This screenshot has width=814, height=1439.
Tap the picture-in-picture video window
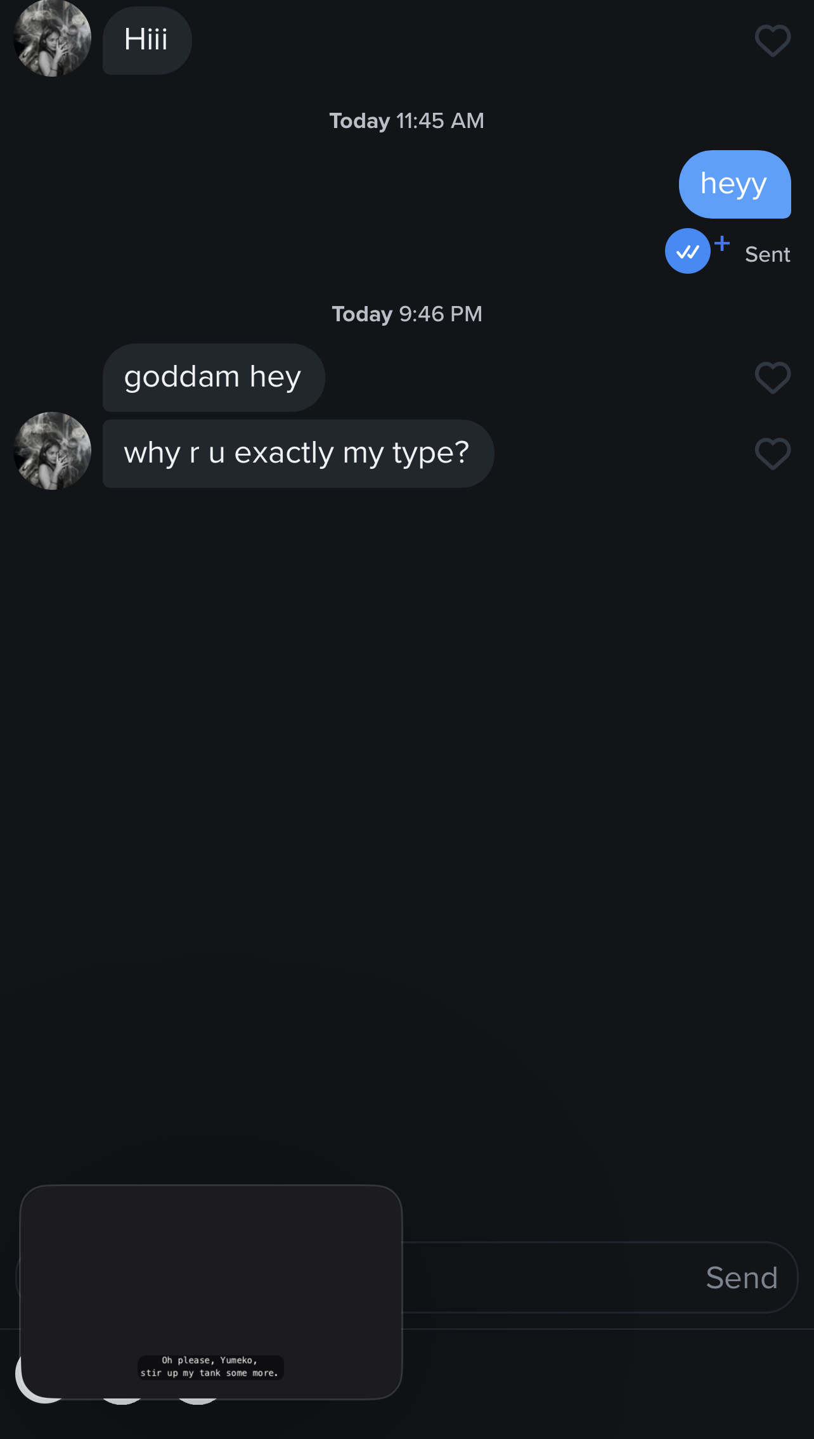(211, 1292)
